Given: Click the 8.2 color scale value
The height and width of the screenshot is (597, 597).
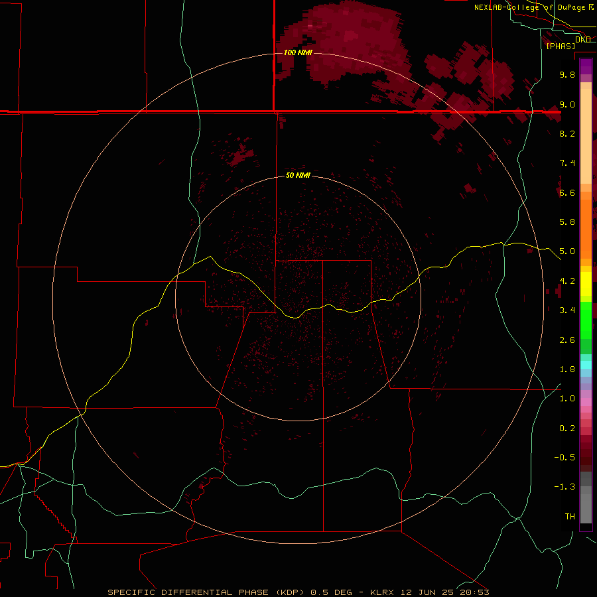Looking at the screenshot, I should (x=567, y=133).
